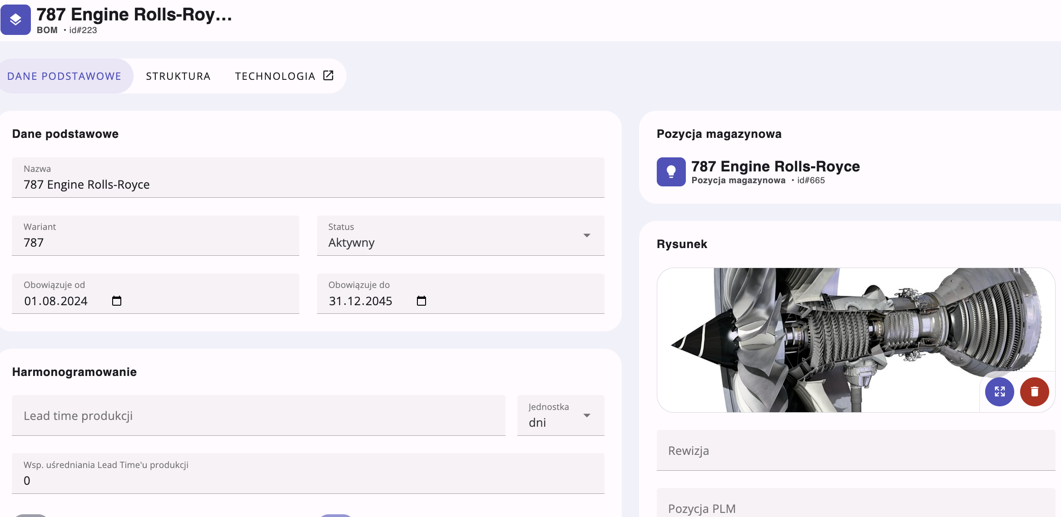Open the 787 Engine Rolls-Royce stock item link
The width and height of the screenshot is (1061, 517).
coord(775,166)
